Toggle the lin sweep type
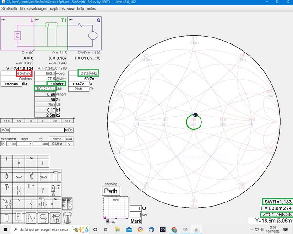This screenshot has height=234, width=293. [x=3, y=144]
